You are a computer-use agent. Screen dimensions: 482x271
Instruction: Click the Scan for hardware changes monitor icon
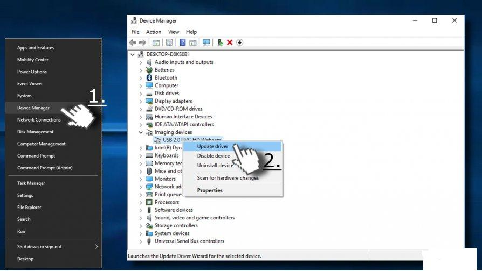[206, 42]
